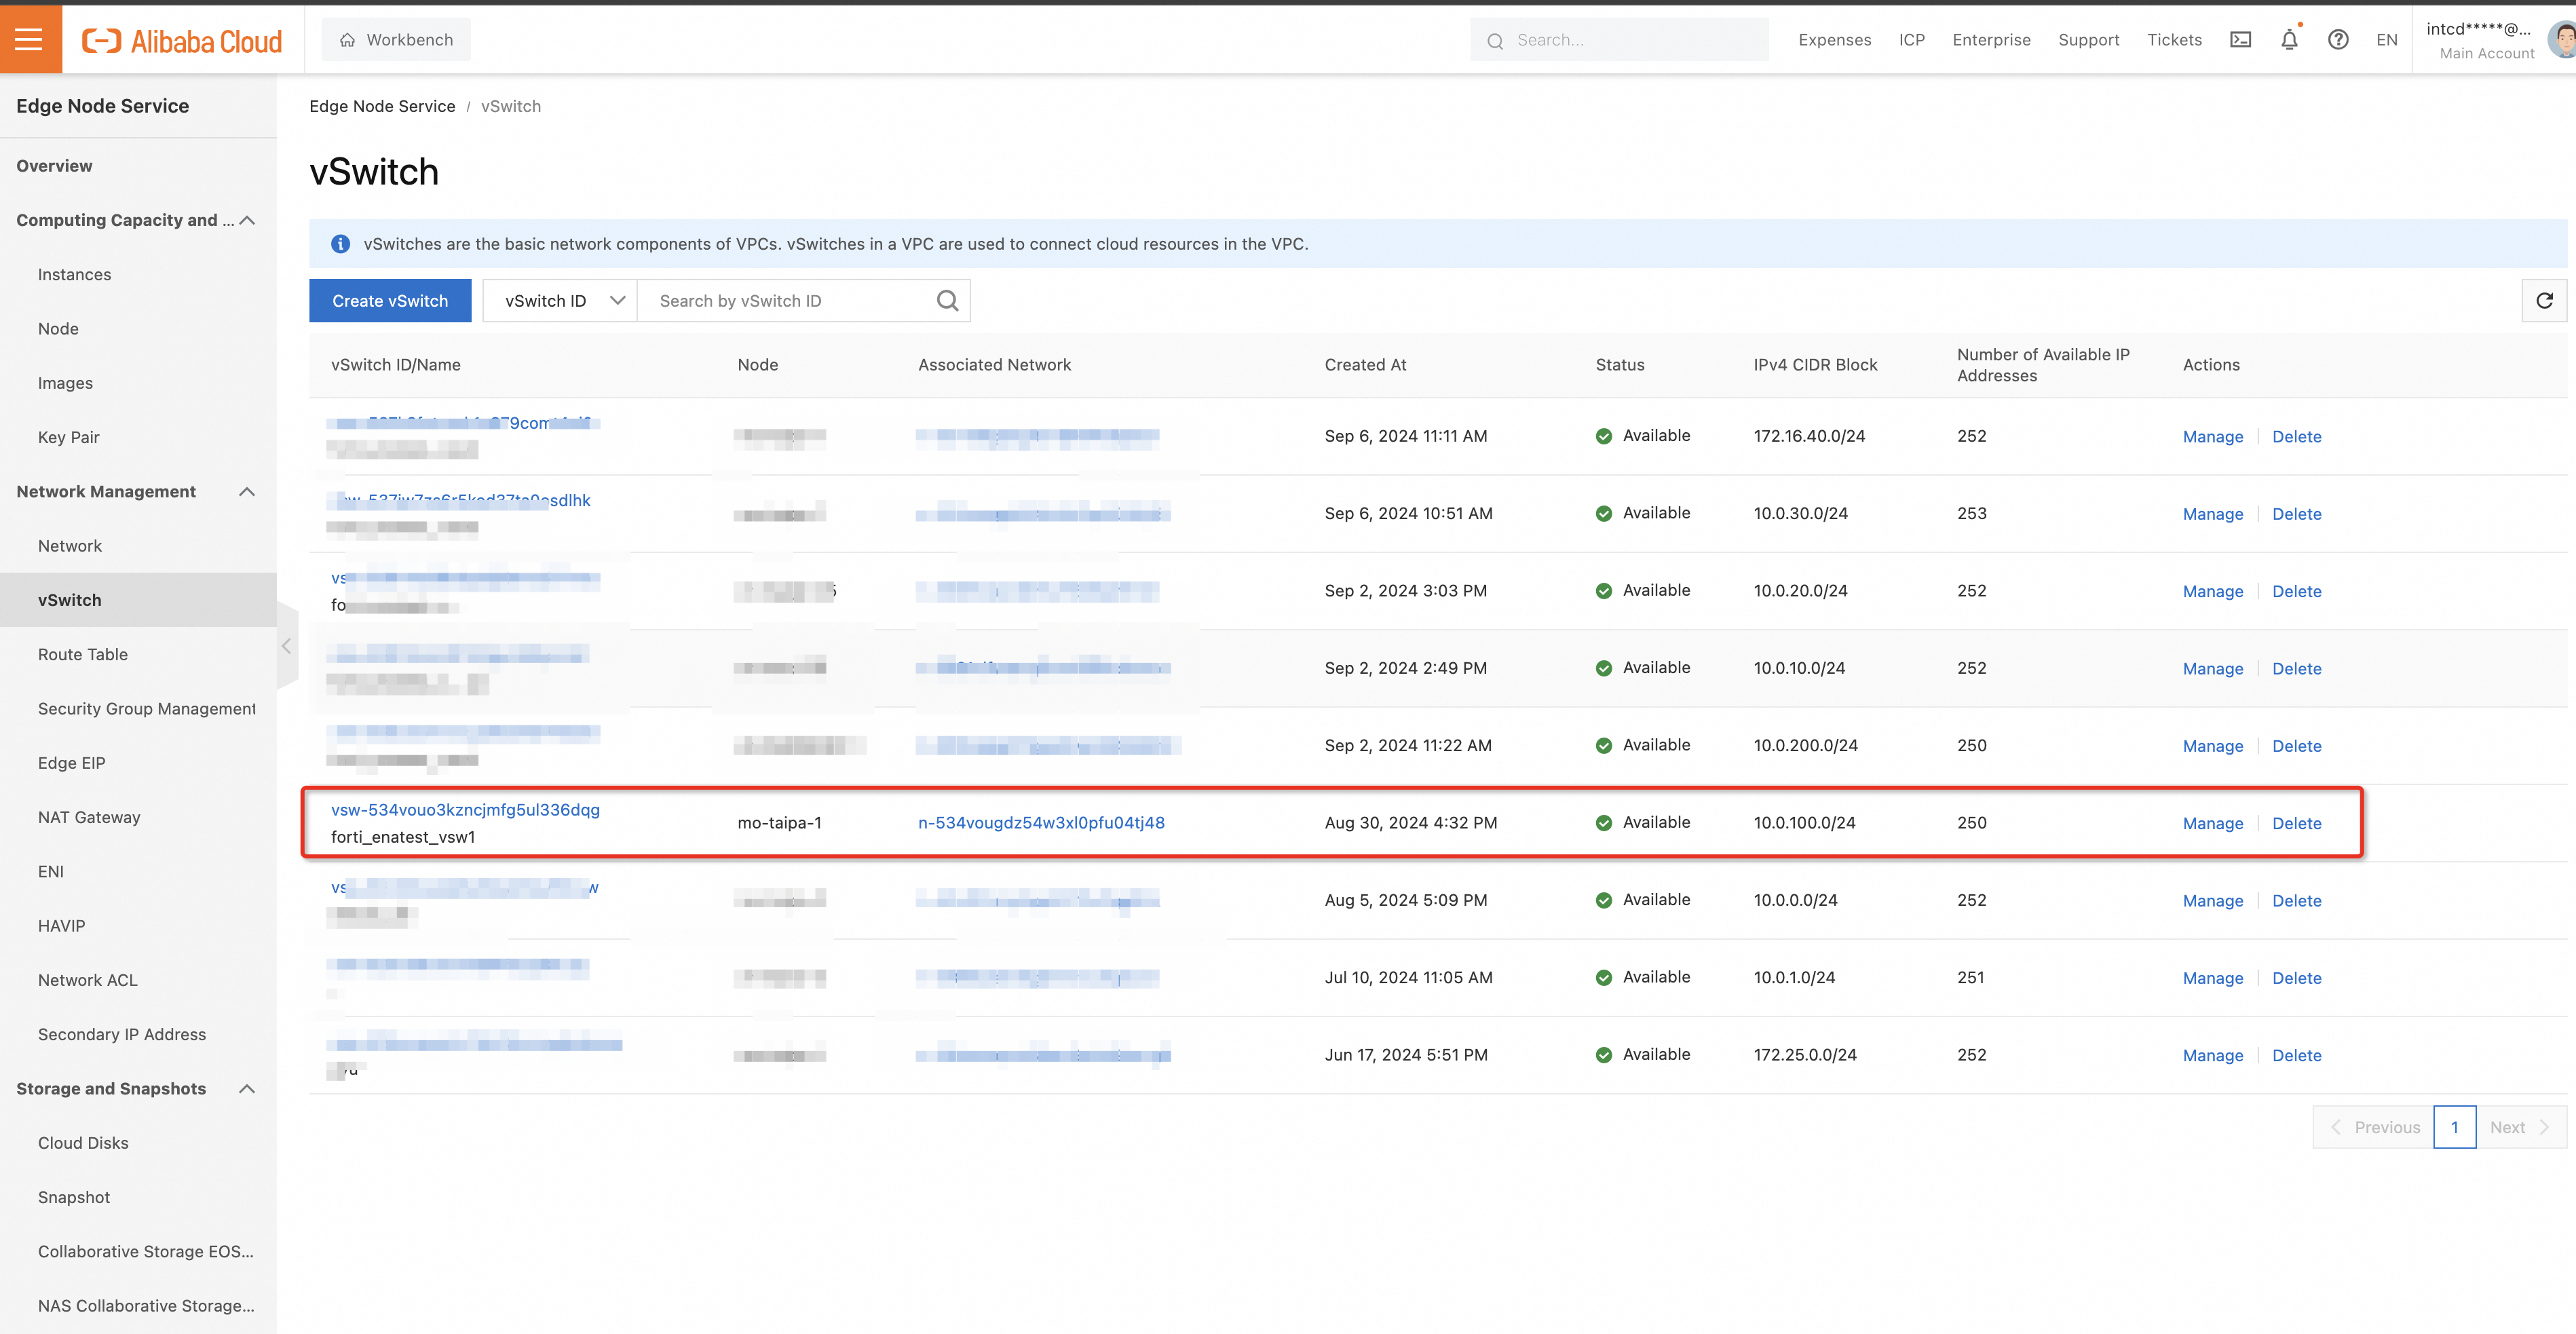Open the Cloud Shell terminal icon
This screenshot has width=2576, height=1334.
pyautogui.click(x=2240, y=40)
